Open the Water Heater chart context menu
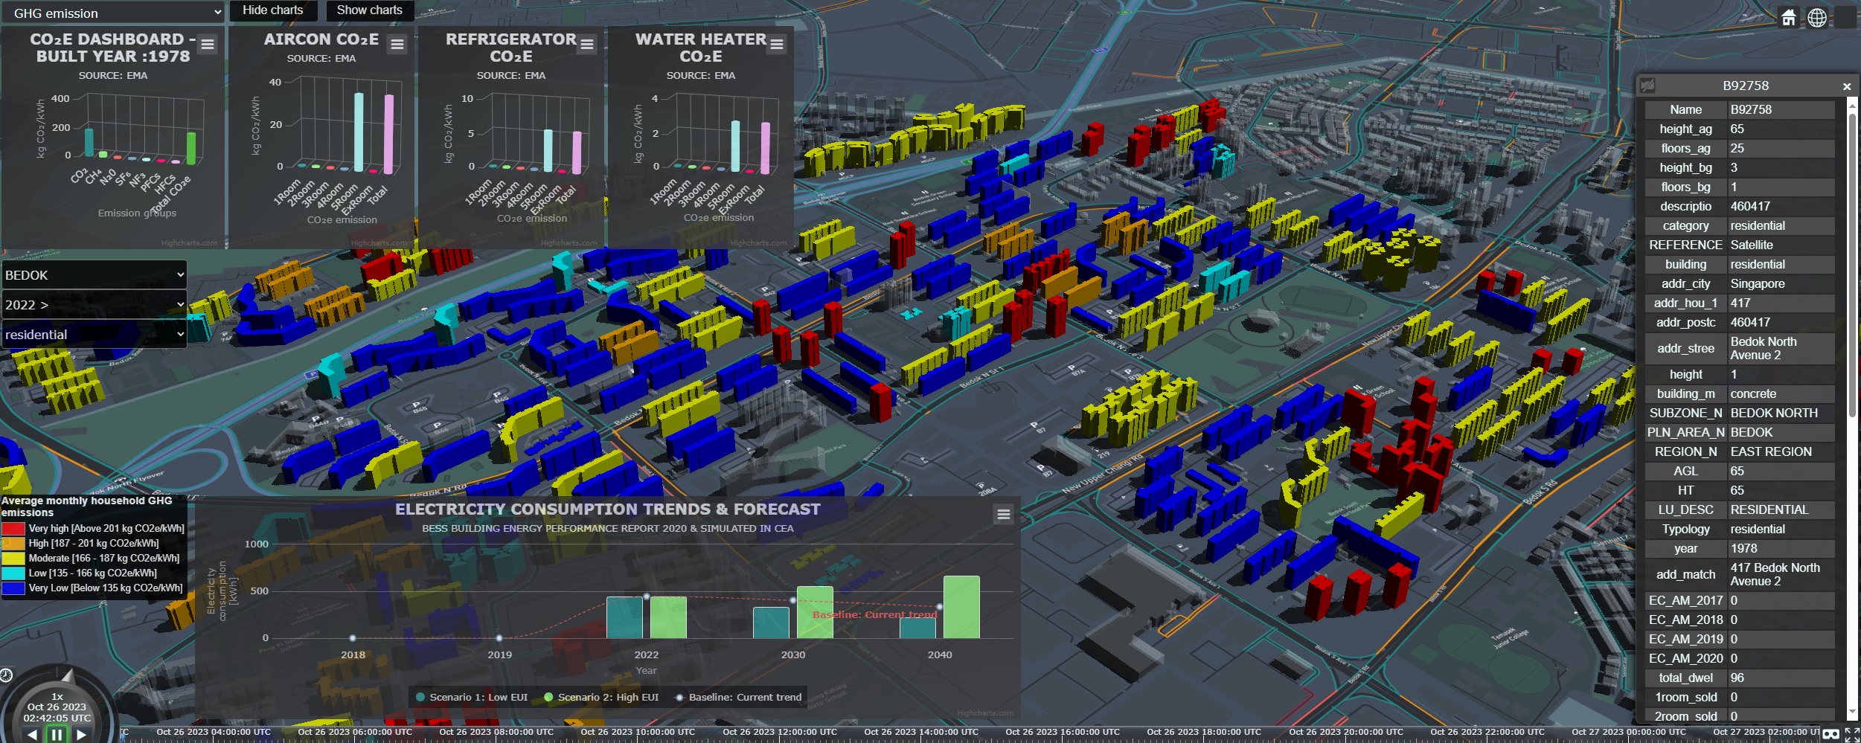1861x743 pixels. [x=777, y=45]
